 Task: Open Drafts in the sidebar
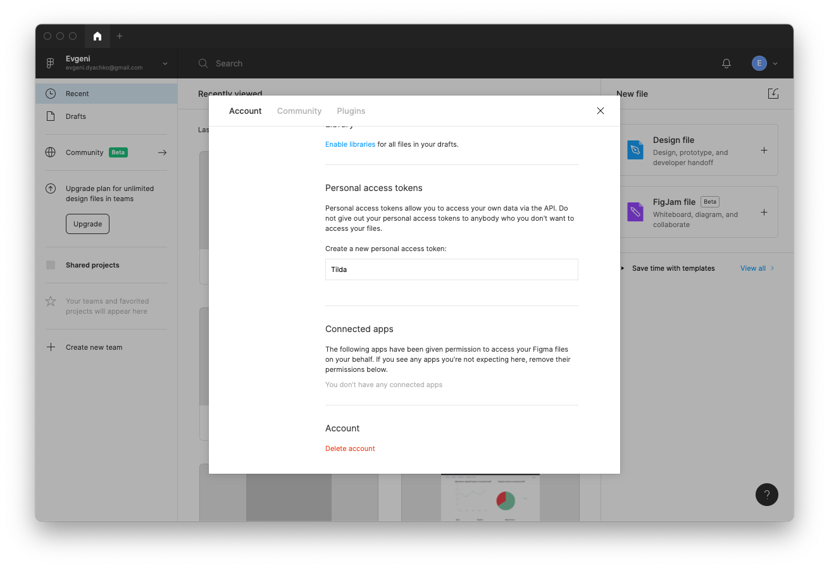point(106,116)
